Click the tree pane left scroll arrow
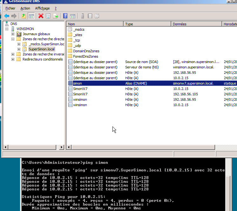 pyautogui.click(x=6, y=147)
